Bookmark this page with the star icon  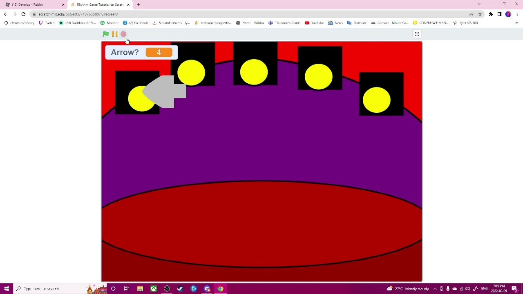coord(480,14)
